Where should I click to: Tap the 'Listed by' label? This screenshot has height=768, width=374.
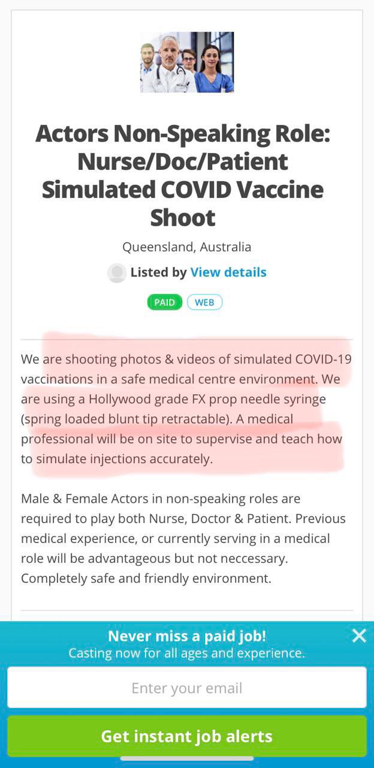pyautogui.click(x=159, y=272)
